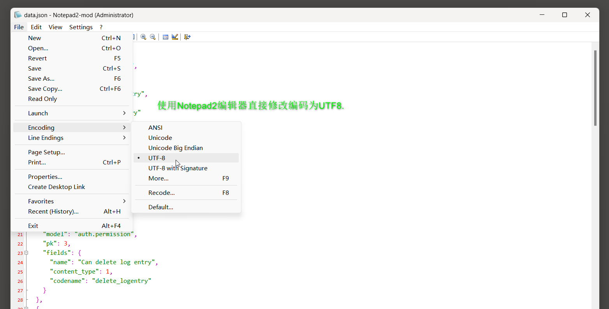Open the Customize Schemes ruler-and-pencil icon
This screenshot has height=309, width=609.
tap(175, 37)
